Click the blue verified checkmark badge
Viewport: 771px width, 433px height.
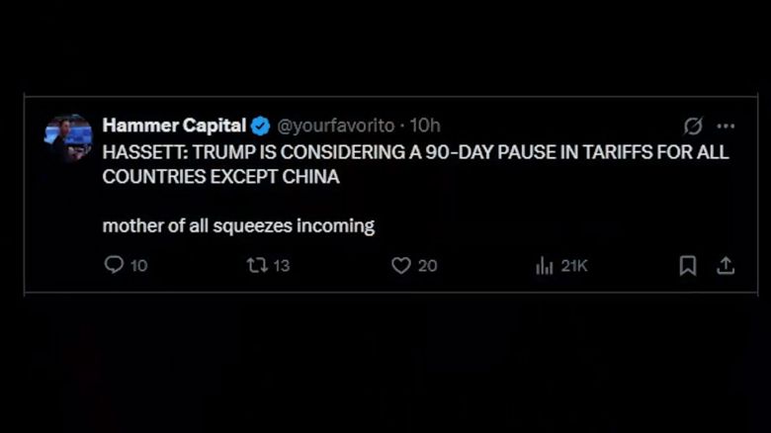[x=261, y=126]
